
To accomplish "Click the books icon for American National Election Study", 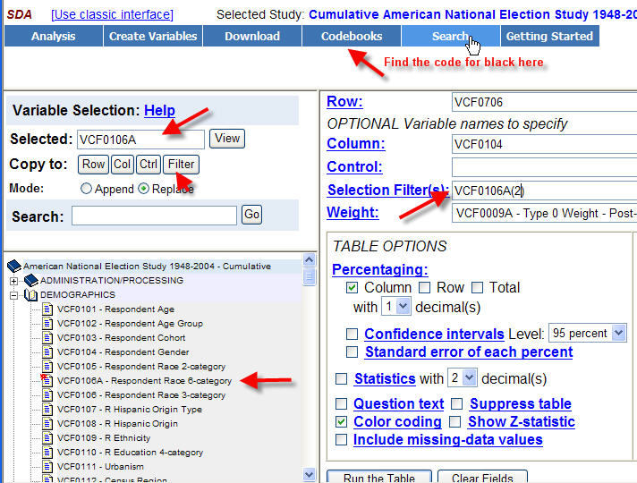I will point(14,267).
